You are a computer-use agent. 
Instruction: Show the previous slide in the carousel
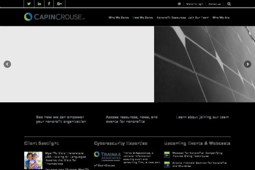click(x=7, y=64)
